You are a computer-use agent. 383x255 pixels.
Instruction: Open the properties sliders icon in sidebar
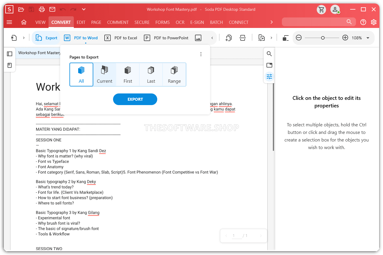click(x=269, y=77)
